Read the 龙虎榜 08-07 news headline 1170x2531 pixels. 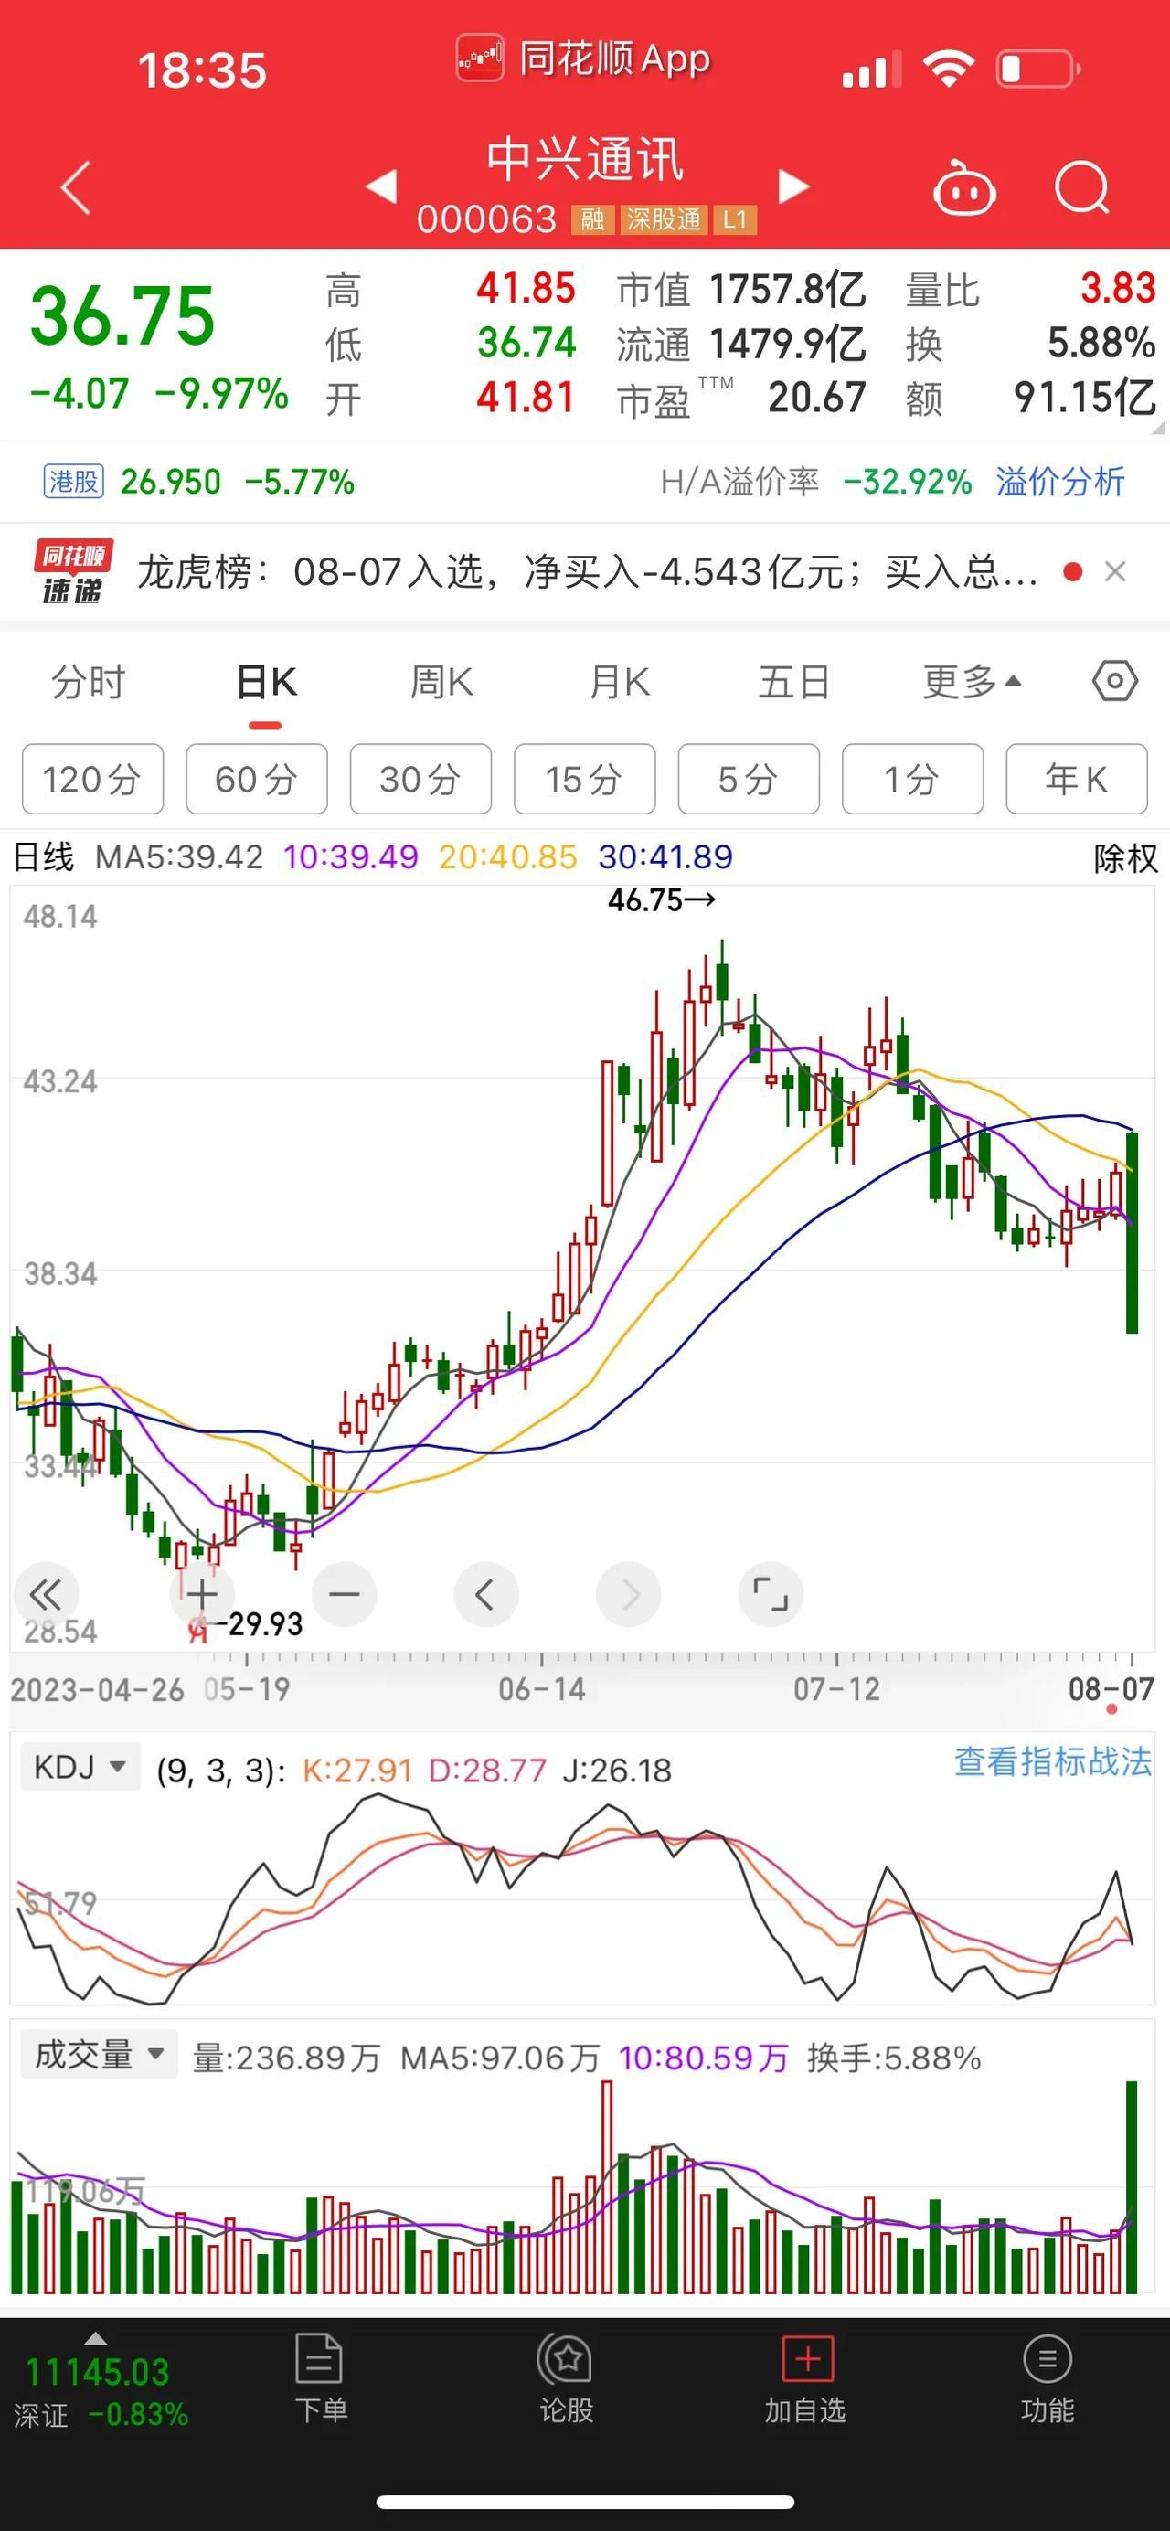tap(587, 572)
